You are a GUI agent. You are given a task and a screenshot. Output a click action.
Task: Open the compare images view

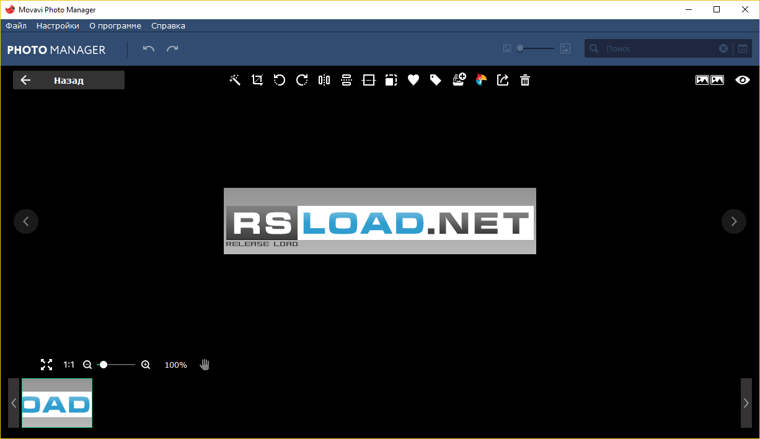[710, 80]
